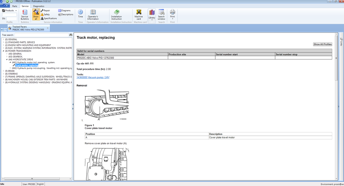Click the document vertical scrollbar
This screenshot has height=186, width=344.
click(x=336, y=58)
